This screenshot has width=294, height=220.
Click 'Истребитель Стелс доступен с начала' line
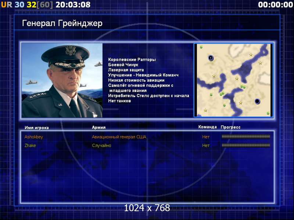pos(149,96)
